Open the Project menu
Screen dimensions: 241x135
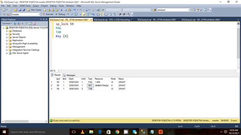tap(44, 6)
